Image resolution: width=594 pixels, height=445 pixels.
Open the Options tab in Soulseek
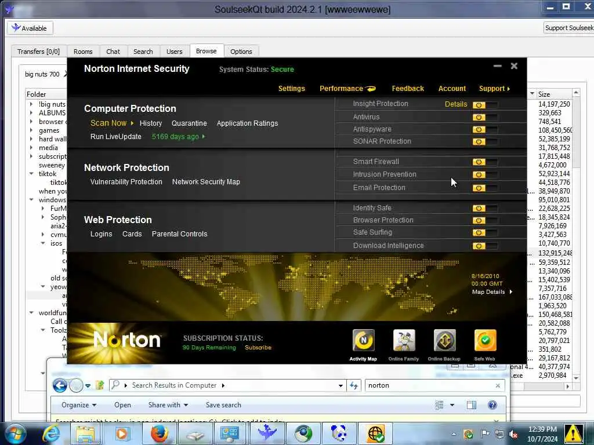(241, 52)
